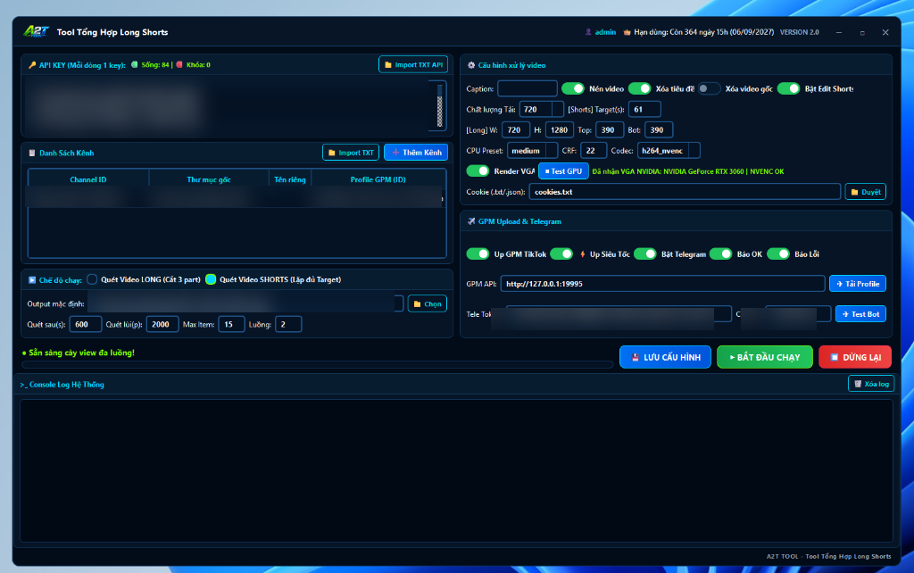Stop the run with DỪNG LẠI

855,357
